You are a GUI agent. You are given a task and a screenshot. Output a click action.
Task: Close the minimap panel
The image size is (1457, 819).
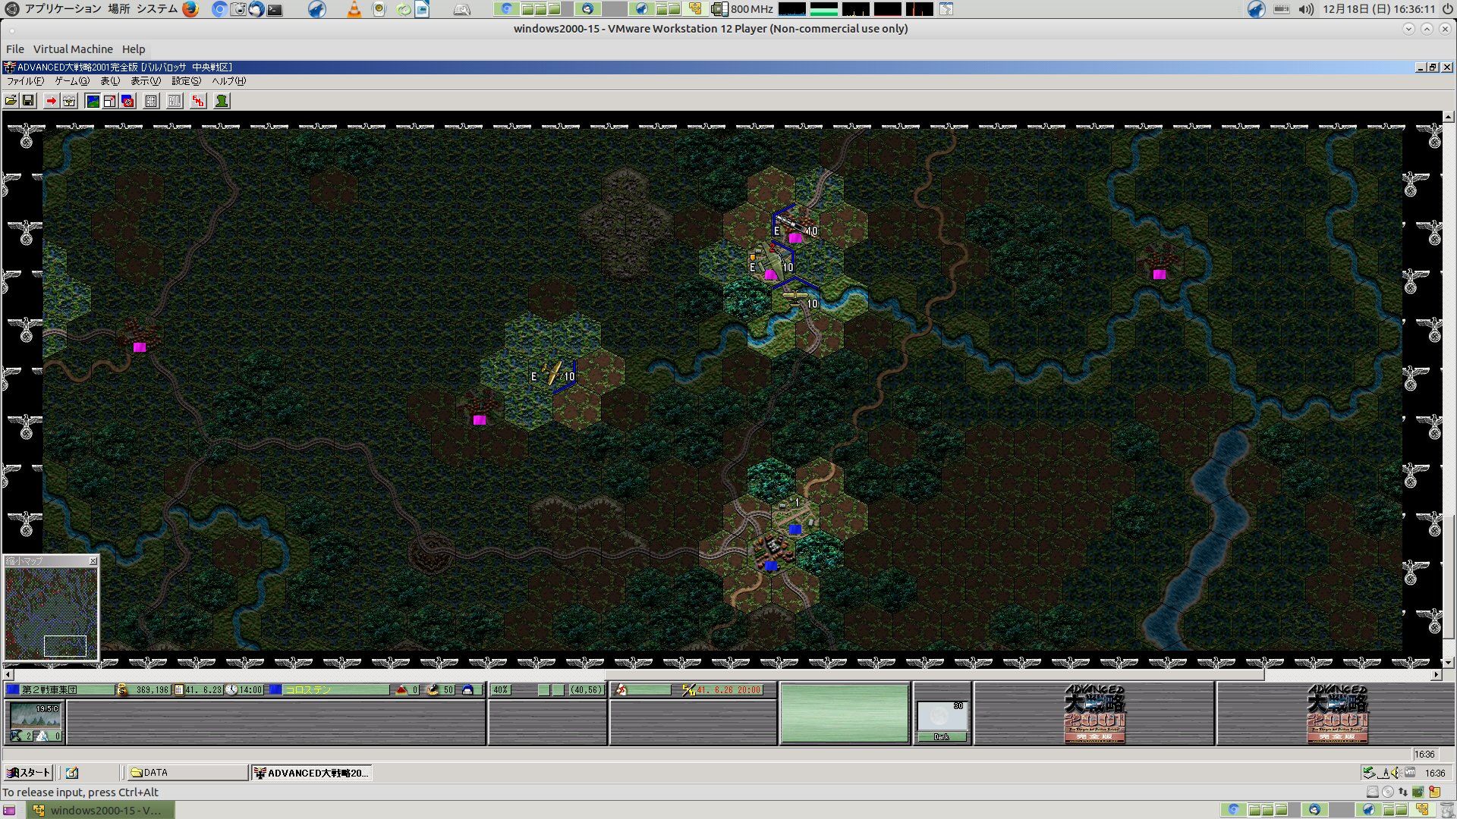[x=93, y=561]
